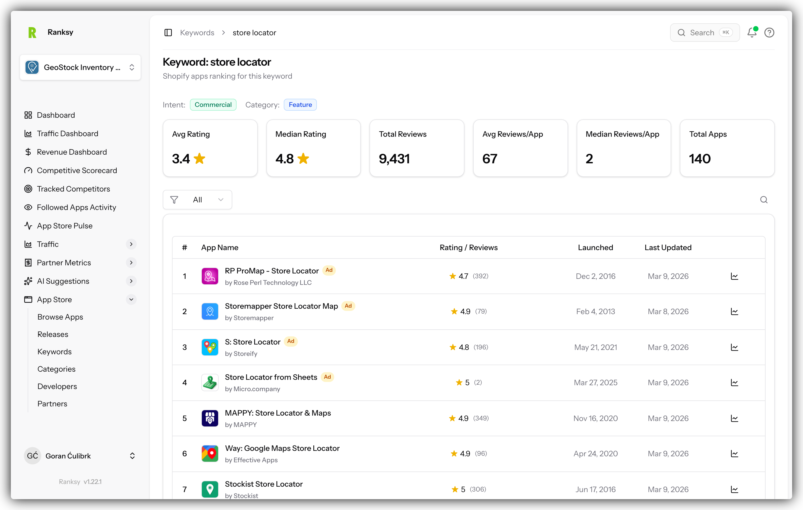The height and width of the screenshot is (510, 803).
Task: Open the Goran Ćulibrk account menu chevrons
Action: (x=132, y=456)
